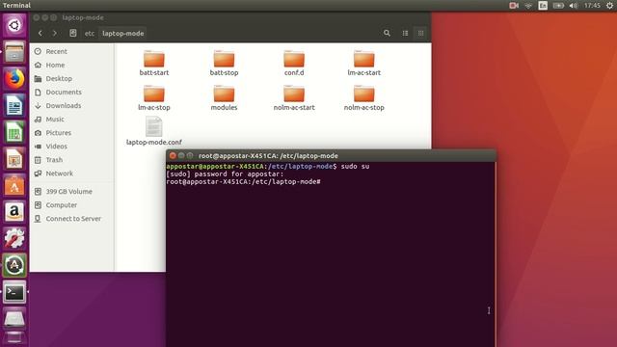Go back in file manager
617x347 pixels.
(40, 34)
